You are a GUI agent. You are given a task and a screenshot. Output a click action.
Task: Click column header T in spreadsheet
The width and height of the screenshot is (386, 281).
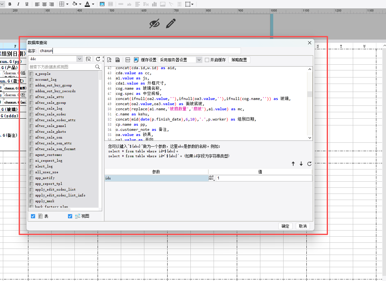(341, 46)
